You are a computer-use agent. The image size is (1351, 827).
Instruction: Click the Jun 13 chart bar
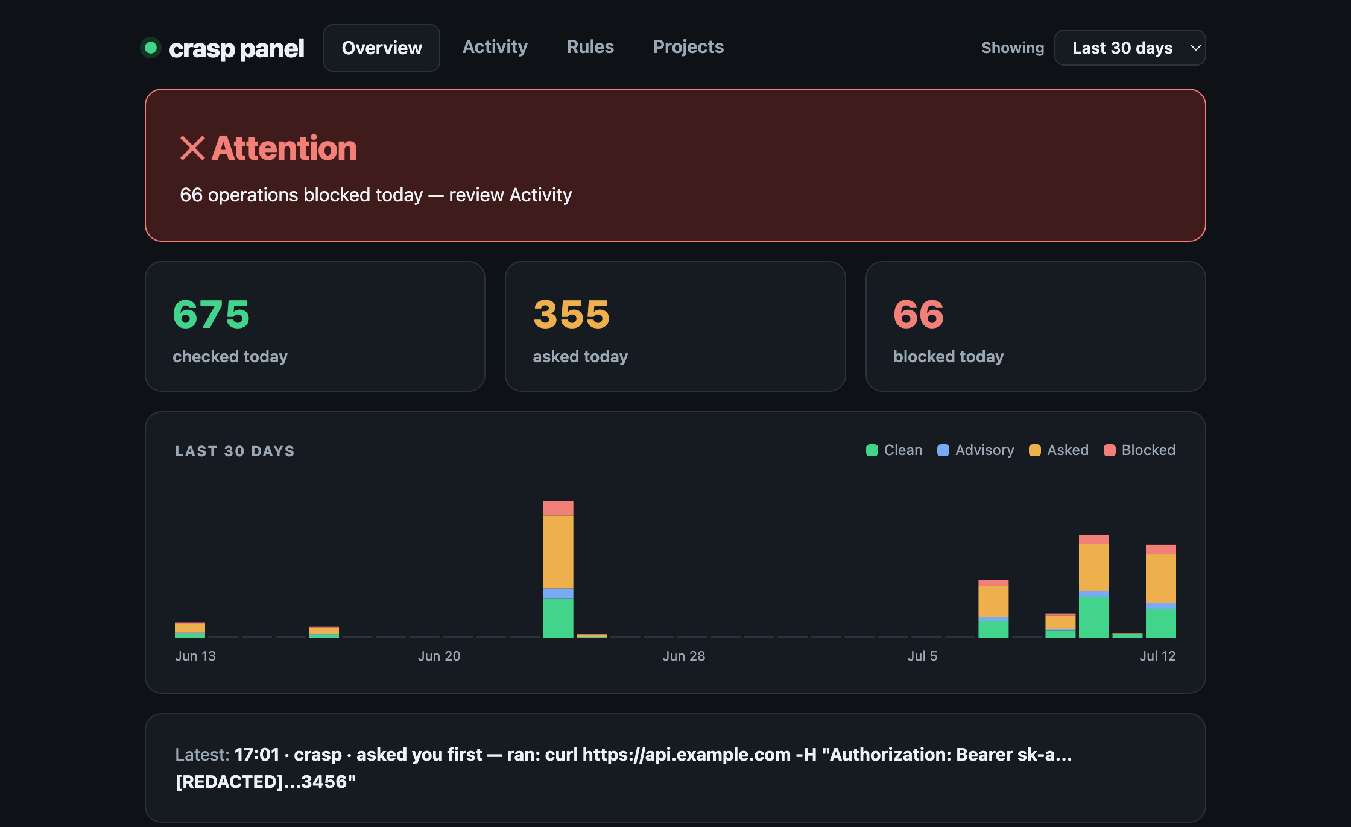(190, 630)
